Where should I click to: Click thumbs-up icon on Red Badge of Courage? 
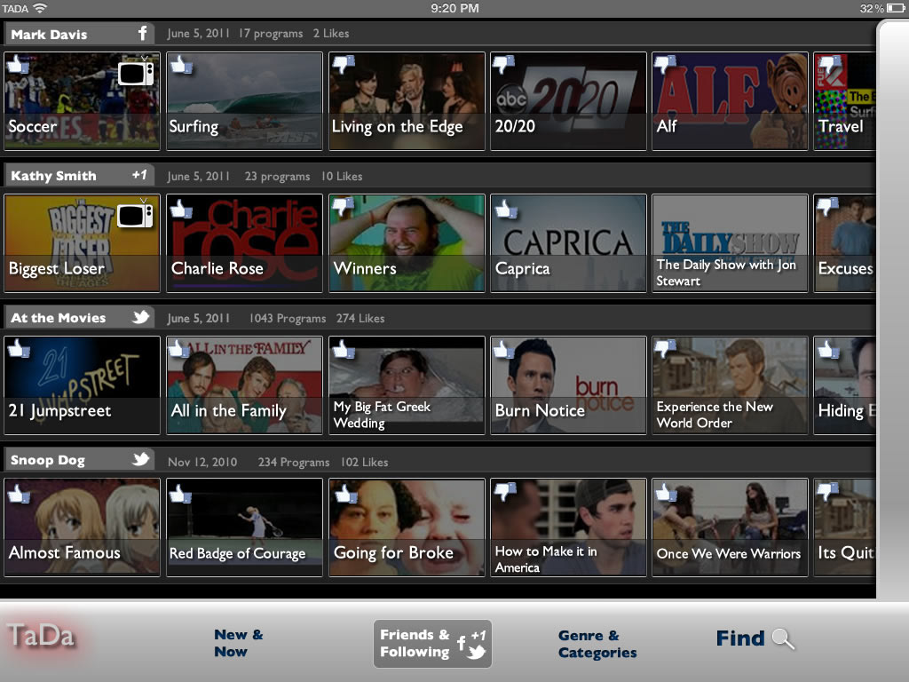(x=179, y=494)
